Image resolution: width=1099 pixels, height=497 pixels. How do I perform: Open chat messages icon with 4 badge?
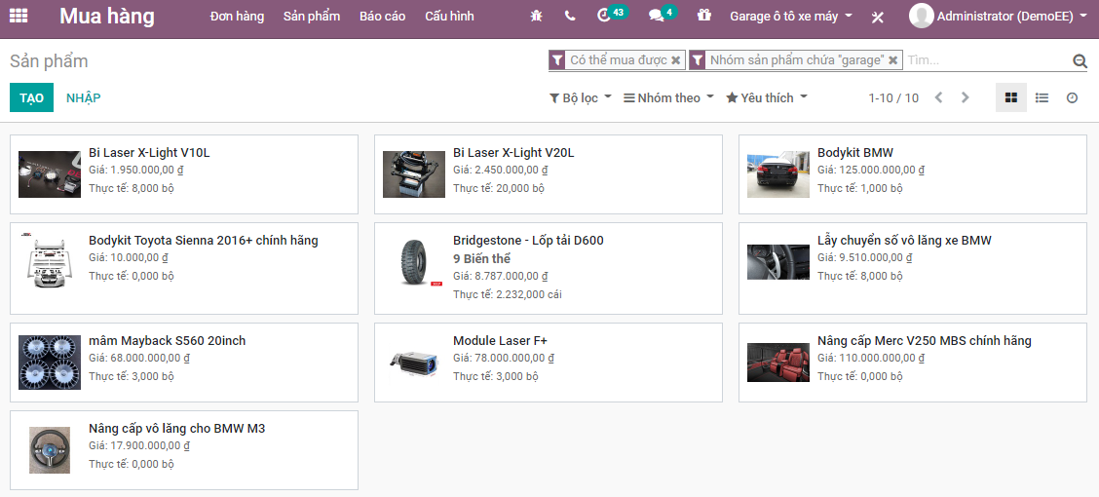pos(656,16)
